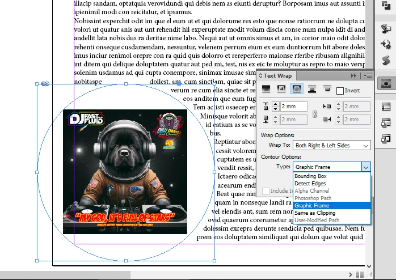Collapse Text Wrap panel with double-arrow icon
This screenshot has width=396, height=280.
(x=353, y=76)
